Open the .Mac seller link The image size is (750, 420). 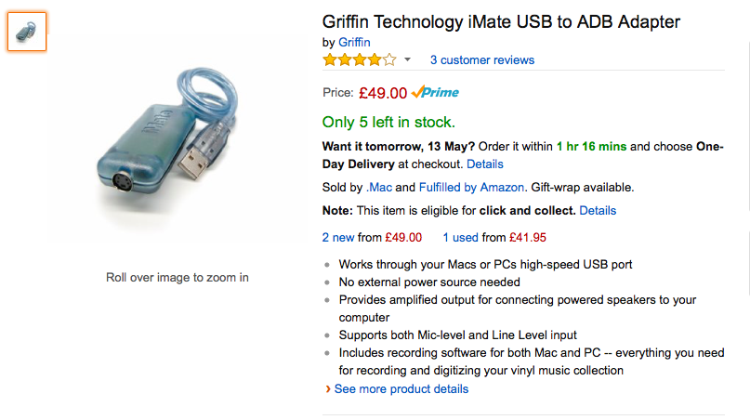click(x=379, y=188)
